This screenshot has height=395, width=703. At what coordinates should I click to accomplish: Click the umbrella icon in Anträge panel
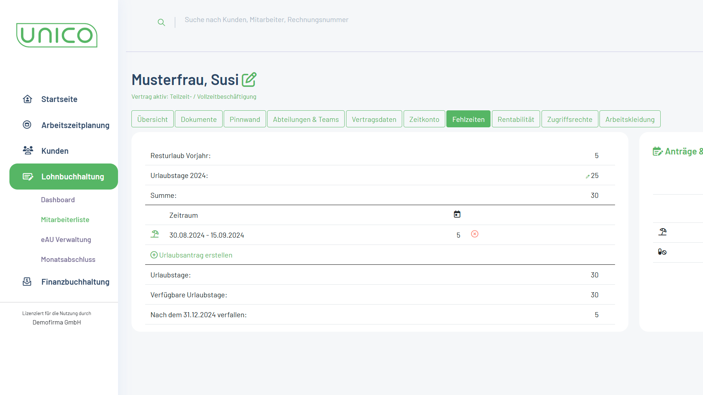(x=662, y=232)
